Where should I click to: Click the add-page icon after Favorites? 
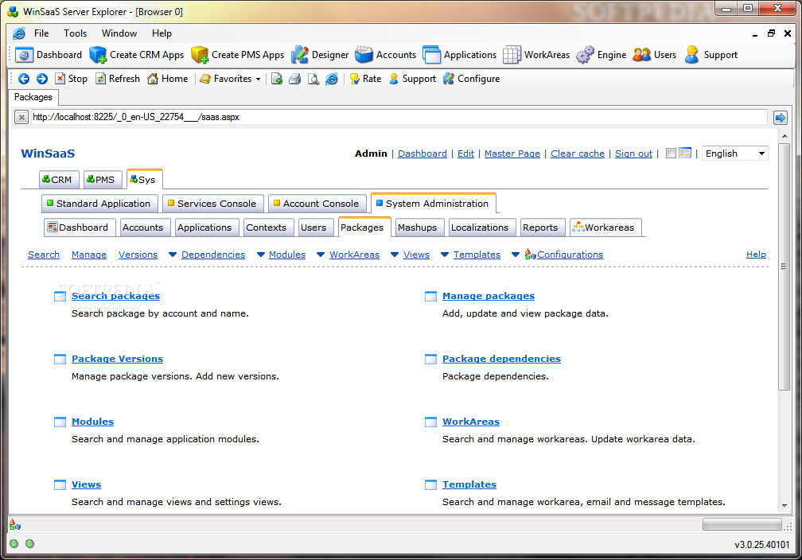point(276,79)
